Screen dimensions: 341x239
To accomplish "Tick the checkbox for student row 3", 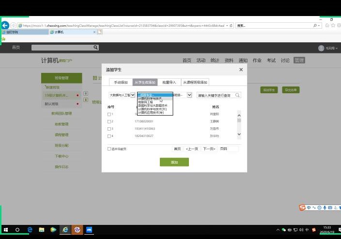I will 109,129.
